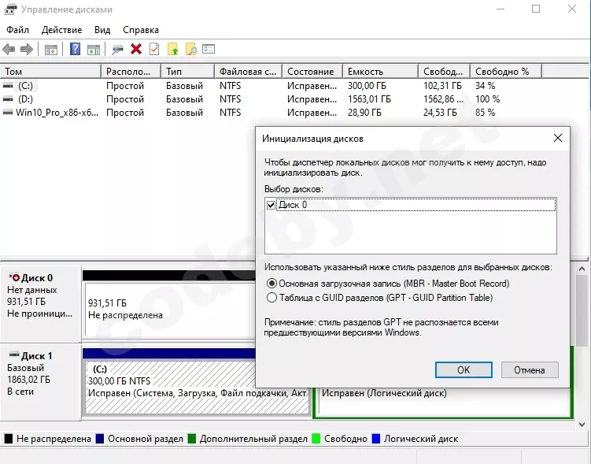The image size is (591, 464).
Task: Click the black Не распределена legend swatch
Action: pos(8,439)
